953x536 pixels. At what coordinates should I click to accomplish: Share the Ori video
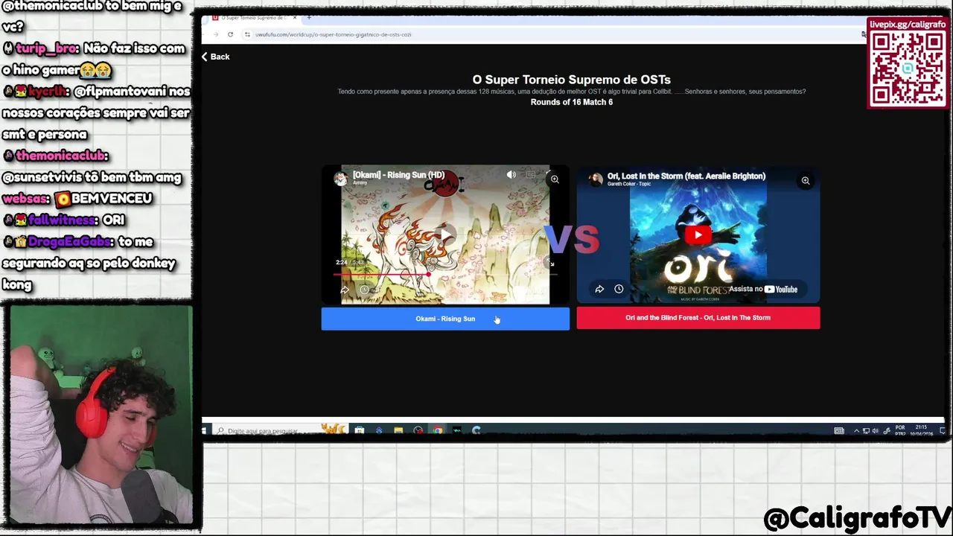click(x=599, y=289)
